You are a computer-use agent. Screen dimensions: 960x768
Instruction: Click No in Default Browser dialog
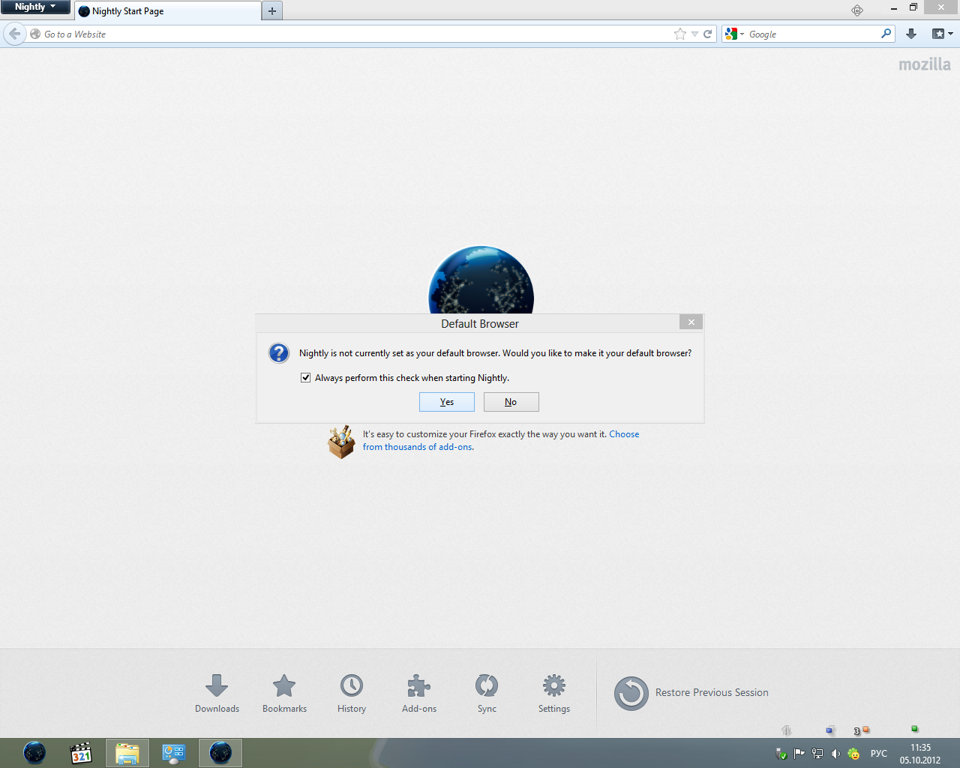pyautogui.click(x=511, y=402)
